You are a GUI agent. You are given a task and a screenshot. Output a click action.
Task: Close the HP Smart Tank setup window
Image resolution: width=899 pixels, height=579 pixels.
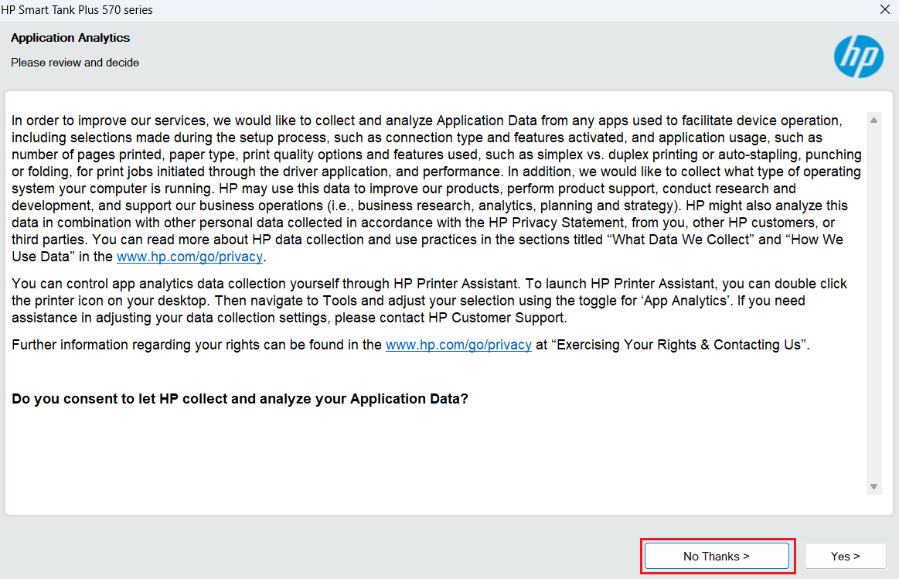click(884, 10)
